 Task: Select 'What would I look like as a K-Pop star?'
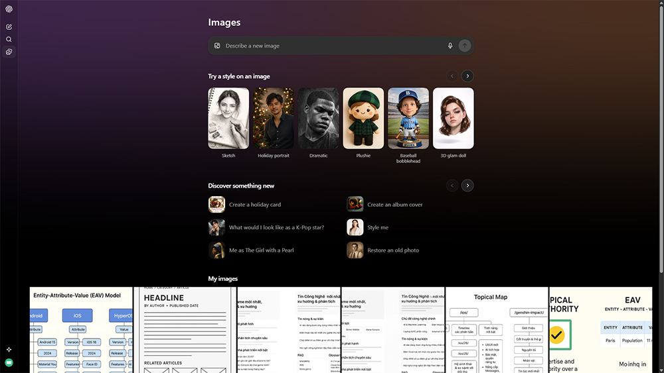(x=276, y=227)
